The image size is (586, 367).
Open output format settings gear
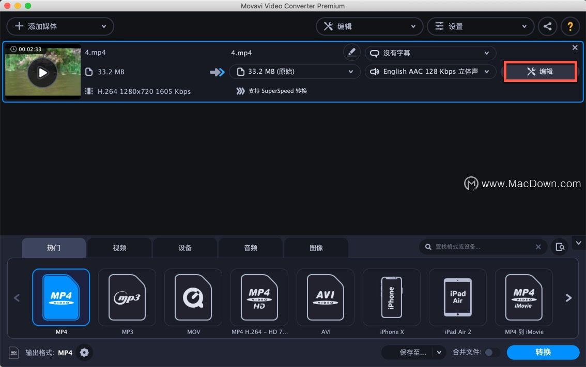pos(84,353)
